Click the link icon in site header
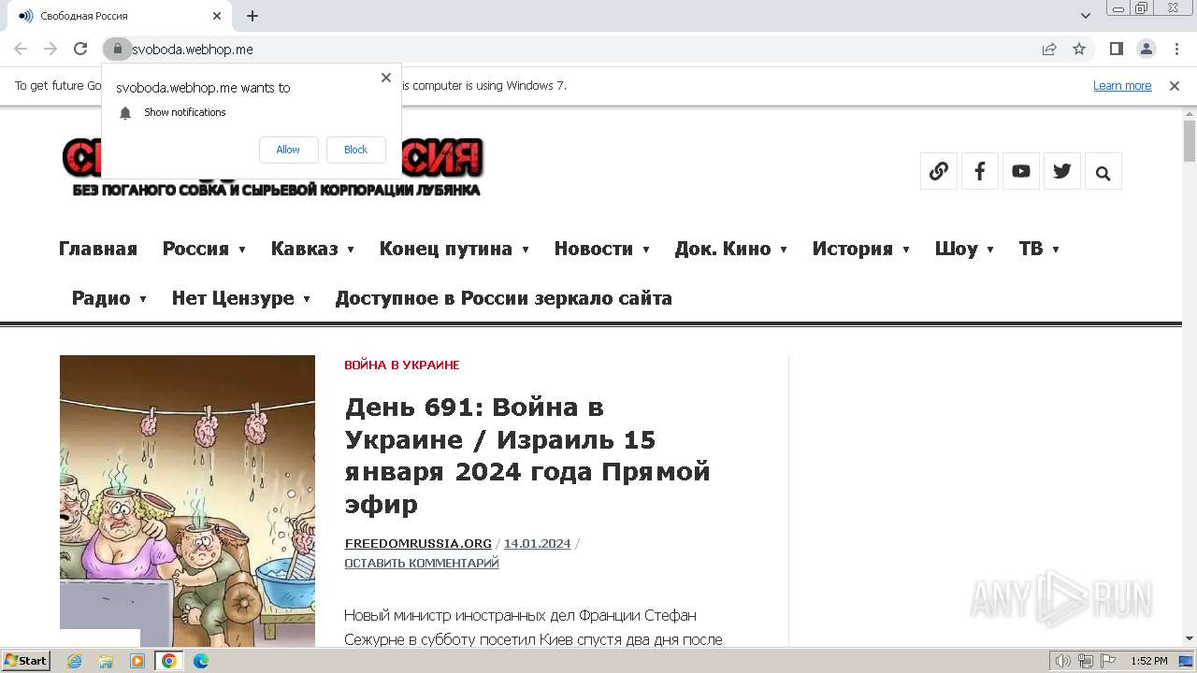Image resolution: width=1197 pixels, height=673 pixels. pos(939,171)
